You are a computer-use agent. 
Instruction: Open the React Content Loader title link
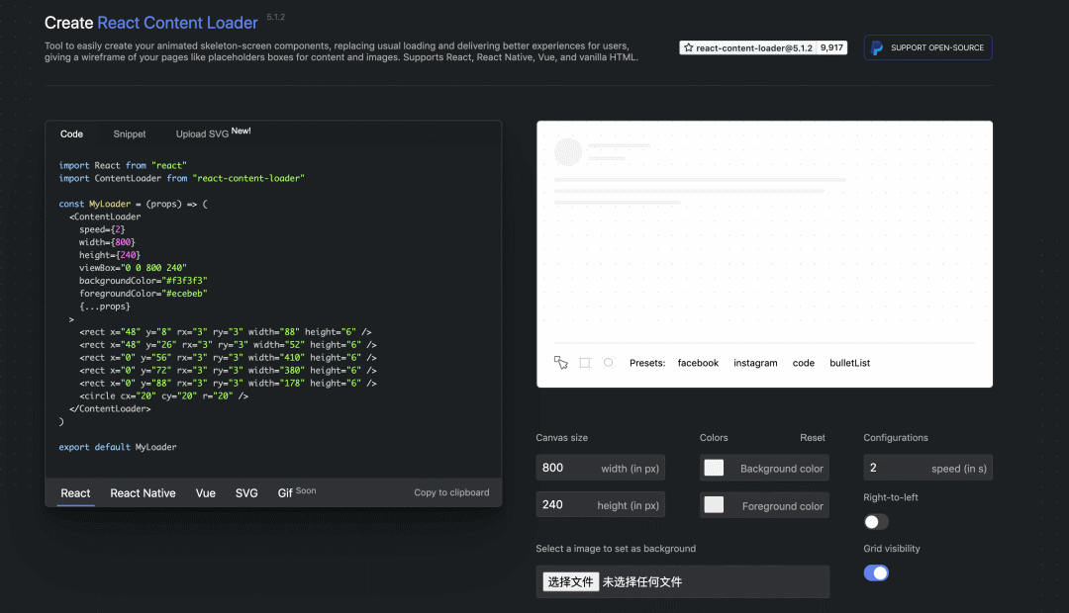click(x=177, y=23)
